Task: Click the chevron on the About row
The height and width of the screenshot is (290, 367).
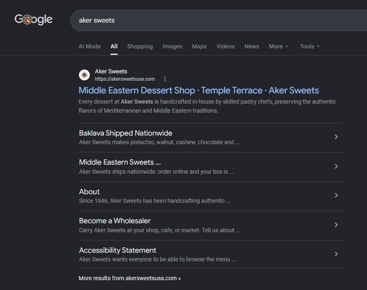Action: click(336, 195)
